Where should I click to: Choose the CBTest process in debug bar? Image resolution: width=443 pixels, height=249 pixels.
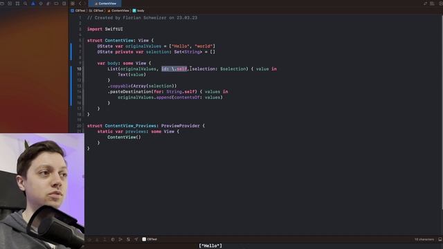150,239
